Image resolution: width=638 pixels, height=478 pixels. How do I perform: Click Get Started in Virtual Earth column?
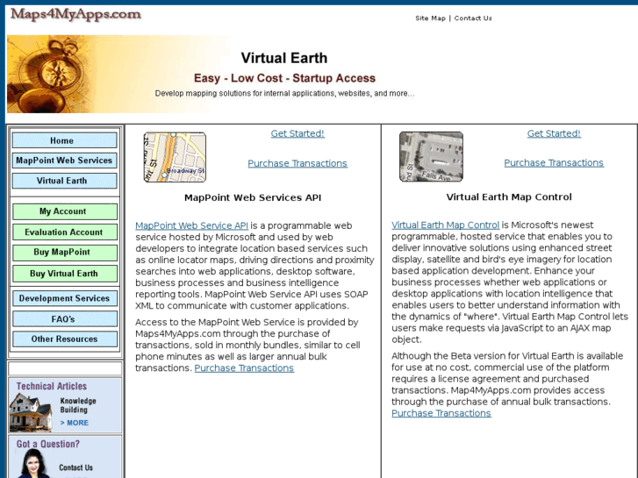click(554, 133)
